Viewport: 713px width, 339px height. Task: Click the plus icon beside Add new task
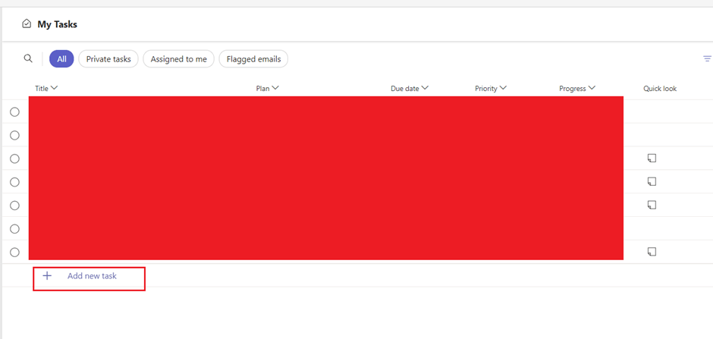tap(47, 276)
